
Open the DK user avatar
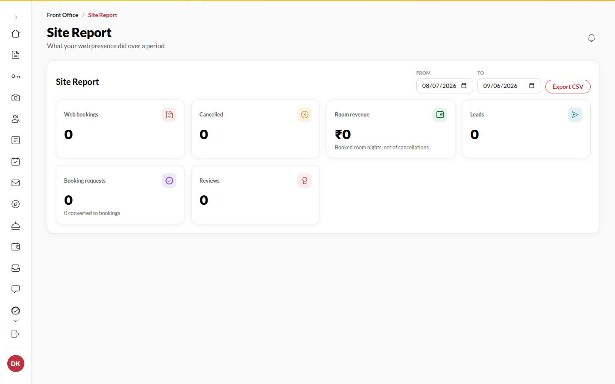(16, 364)
